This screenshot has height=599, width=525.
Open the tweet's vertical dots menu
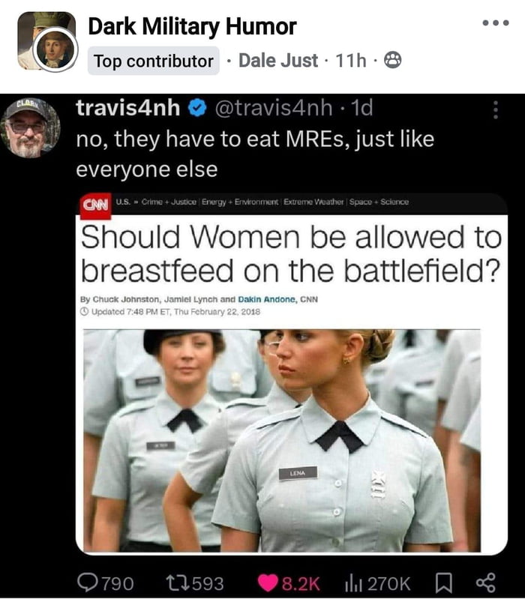tap(496, 110)
